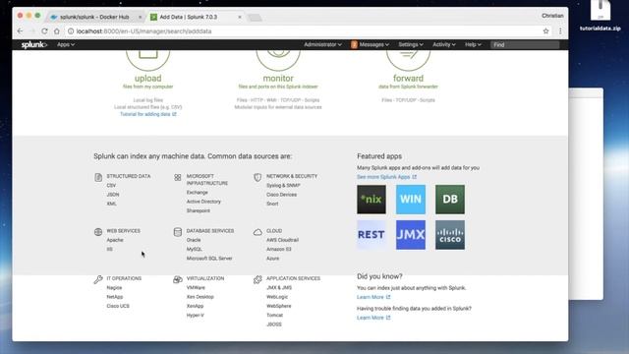
Task: Click the Database Services cylinder icon
Action: point(178,232)
